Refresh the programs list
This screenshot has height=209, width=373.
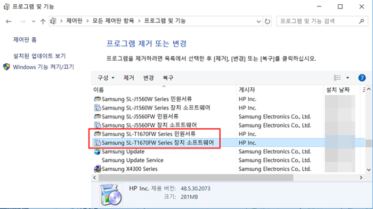coord(267,21)
